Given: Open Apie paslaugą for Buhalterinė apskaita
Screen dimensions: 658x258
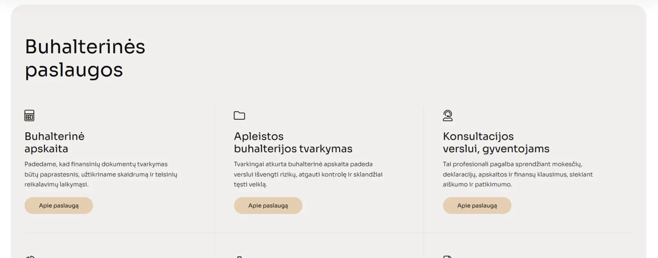Looking at the screenshot, I should click(59, 206).
